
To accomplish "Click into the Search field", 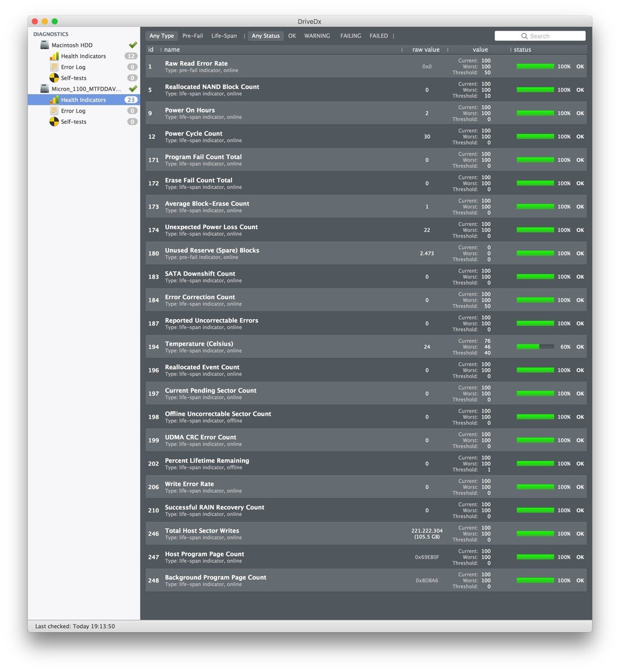I will (540, 36).
